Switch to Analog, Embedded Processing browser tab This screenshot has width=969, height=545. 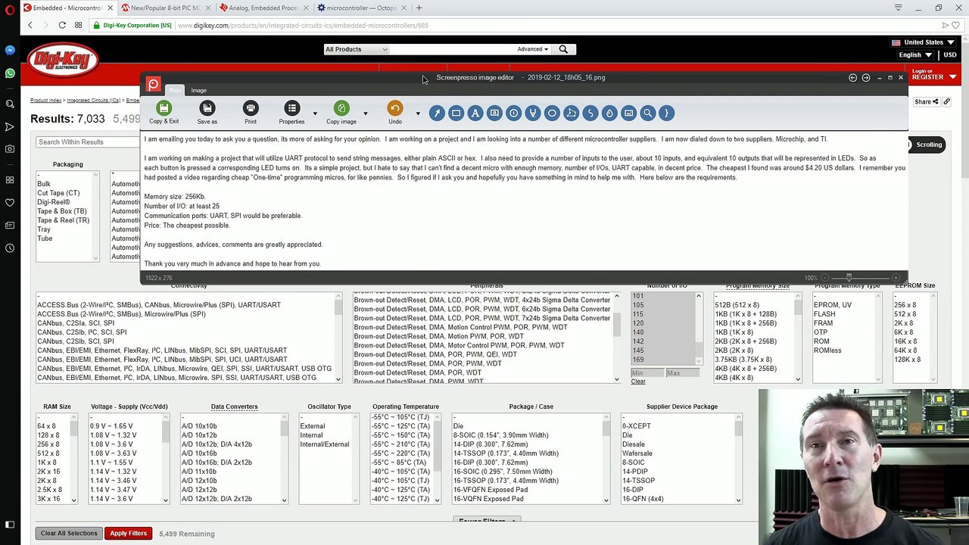(x=264, y=8)
